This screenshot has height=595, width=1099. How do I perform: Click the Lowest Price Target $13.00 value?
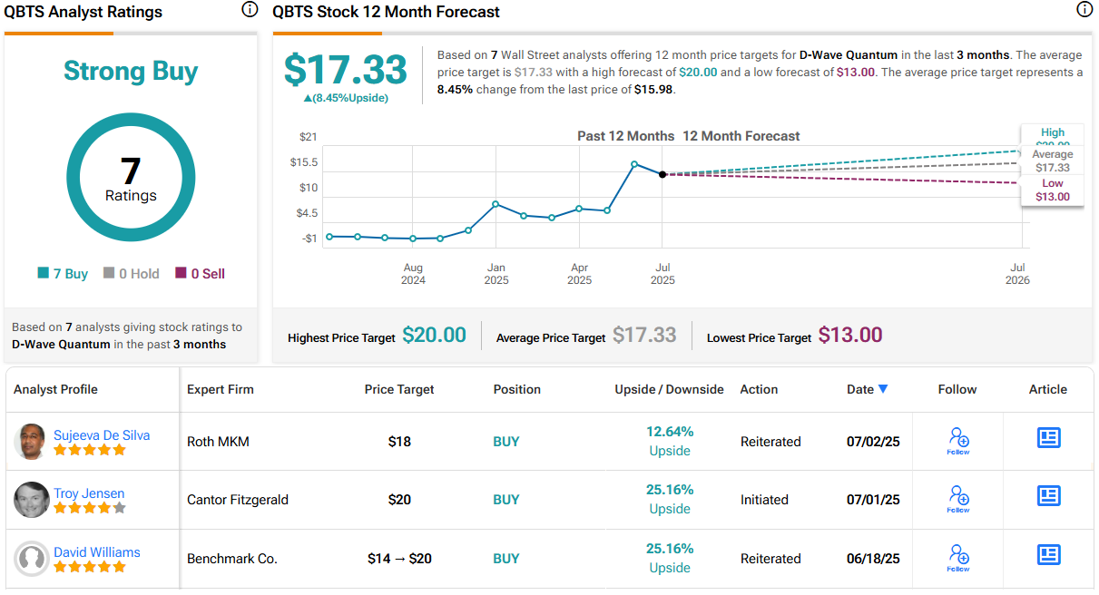tap(850, 335)
